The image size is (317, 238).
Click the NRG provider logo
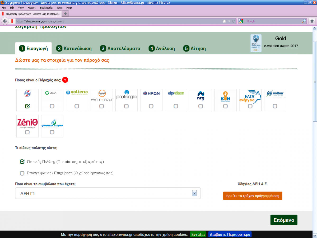click(x=201, y=95)
